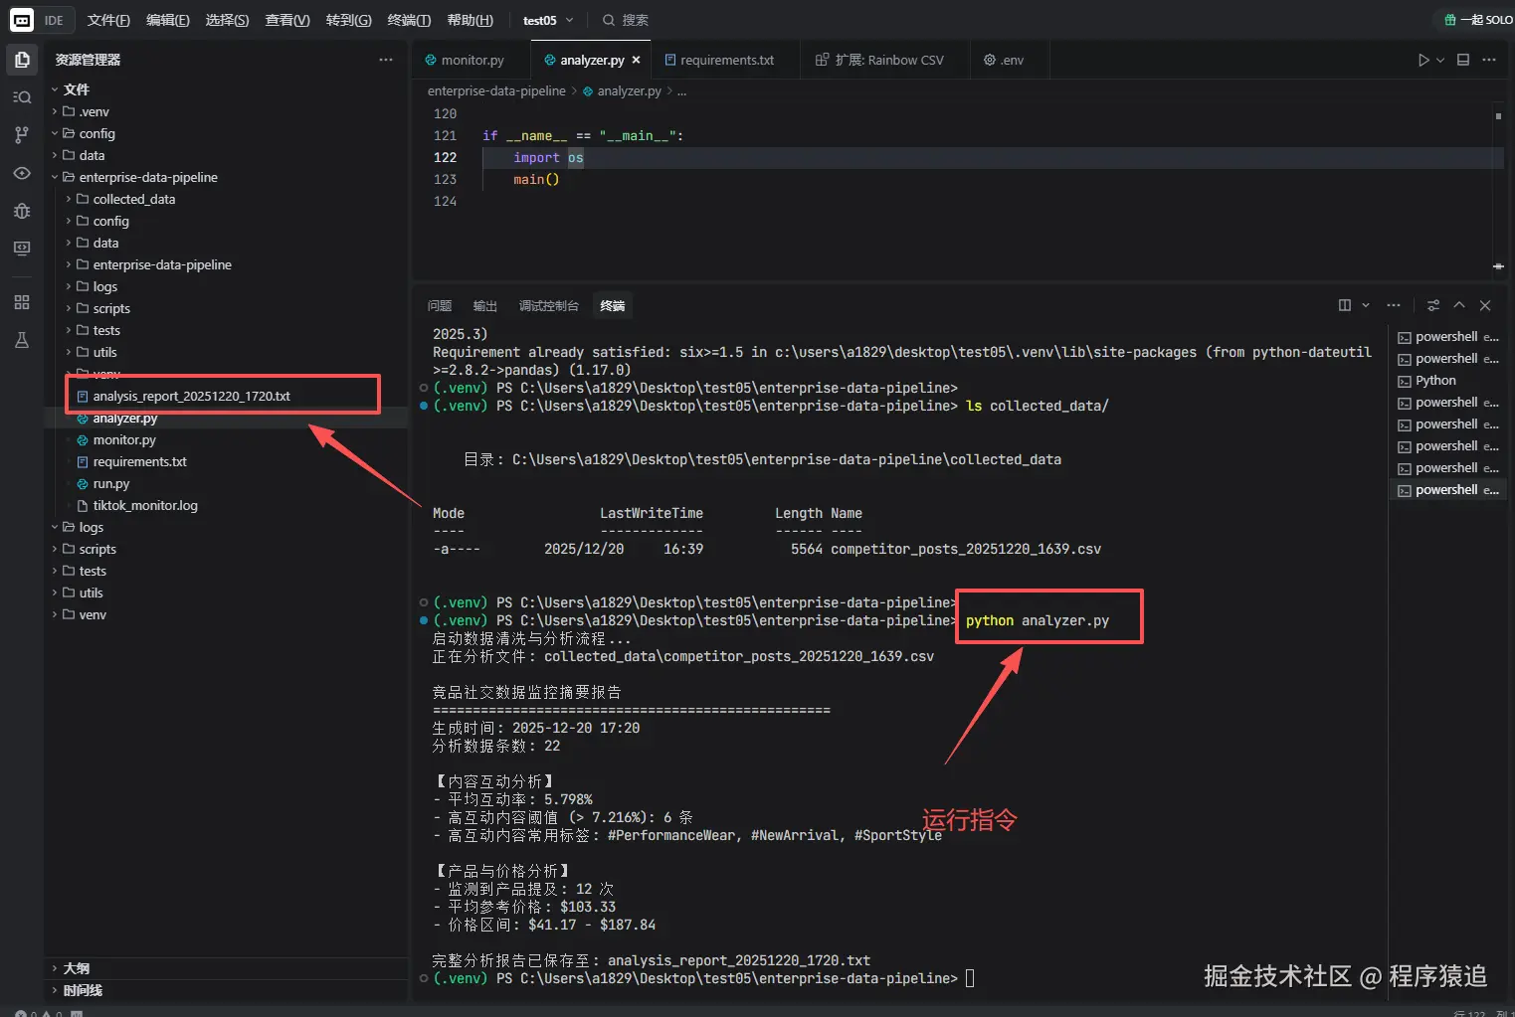Open the 文件(F) menu
The width and height of the screenshot is (1515, 1017).
[108, 20]
